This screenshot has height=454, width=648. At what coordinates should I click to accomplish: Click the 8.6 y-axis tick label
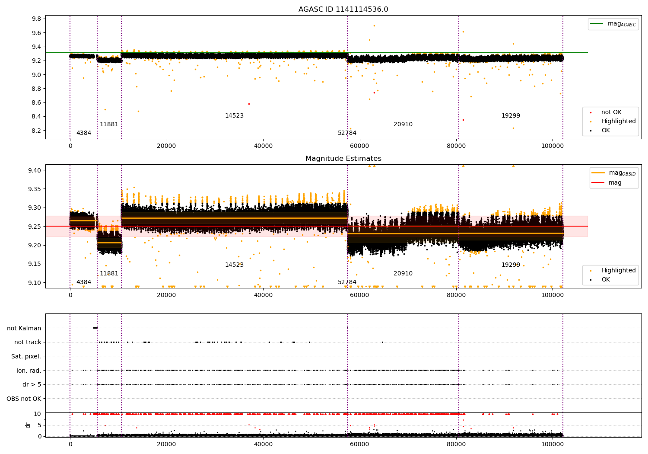pos(37,103)
